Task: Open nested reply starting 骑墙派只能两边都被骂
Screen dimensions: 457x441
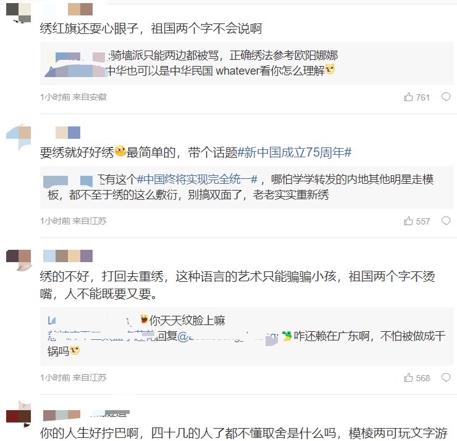Action: 224,56
